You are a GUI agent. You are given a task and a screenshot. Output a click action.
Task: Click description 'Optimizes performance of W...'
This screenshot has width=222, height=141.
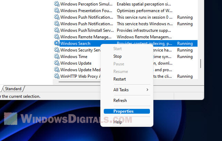click(144, 11)
